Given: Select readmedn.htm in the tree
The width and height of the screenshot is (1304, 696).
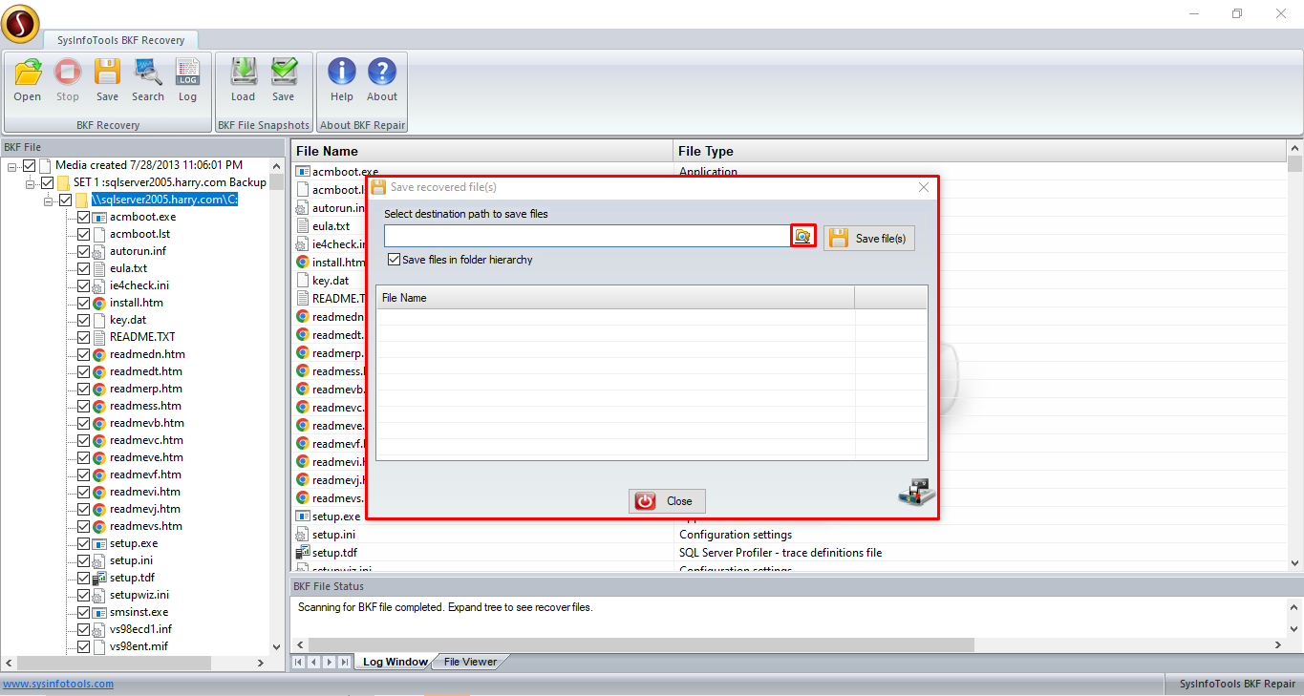Looking at the screenshot, I should [x=147, y=354].
